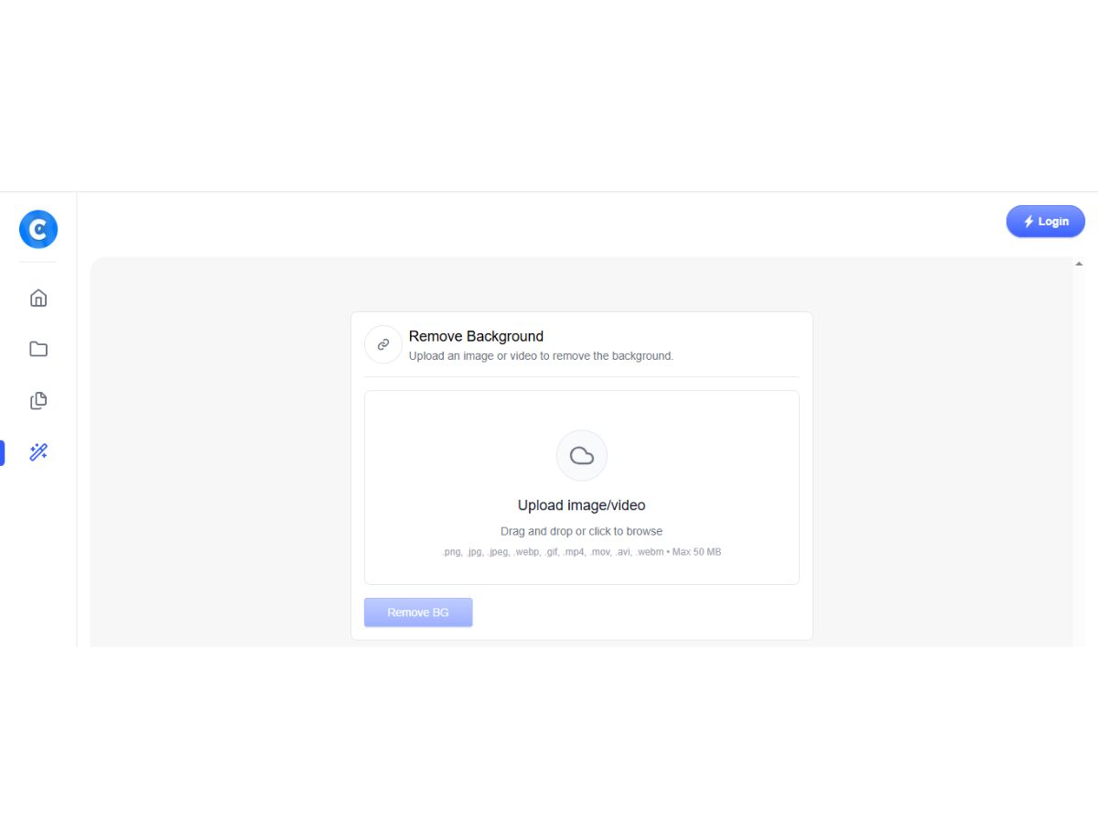1098x824 pixels.
Task: Click the upload dropzone box border area
Action: [582, 487]
